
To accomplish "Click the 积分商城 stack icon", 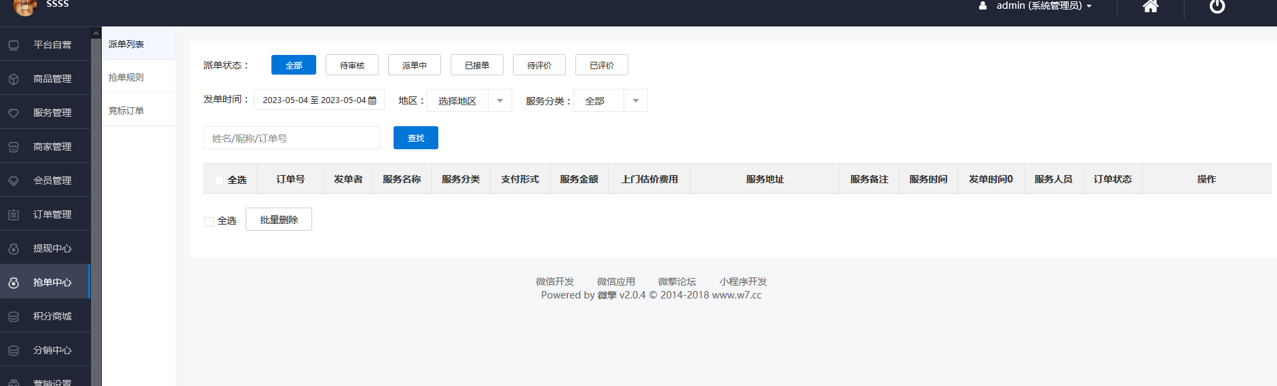I will pos(14,316).
